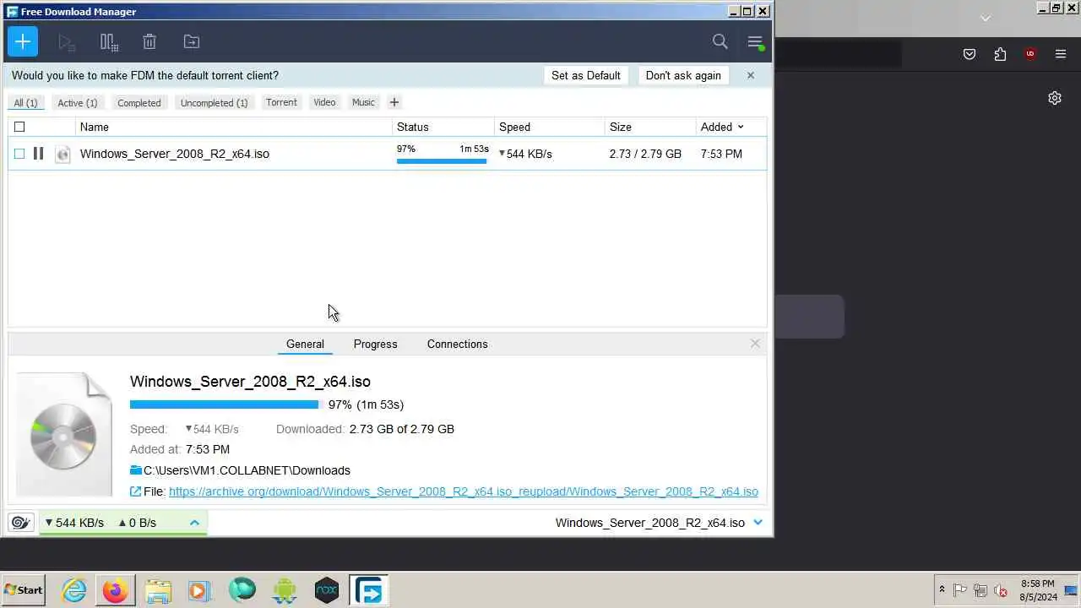The width and height of the screenshot is (1081, 608).
Task: Open Windows Explorer from taskbar
Action: [x=158, y=590]
